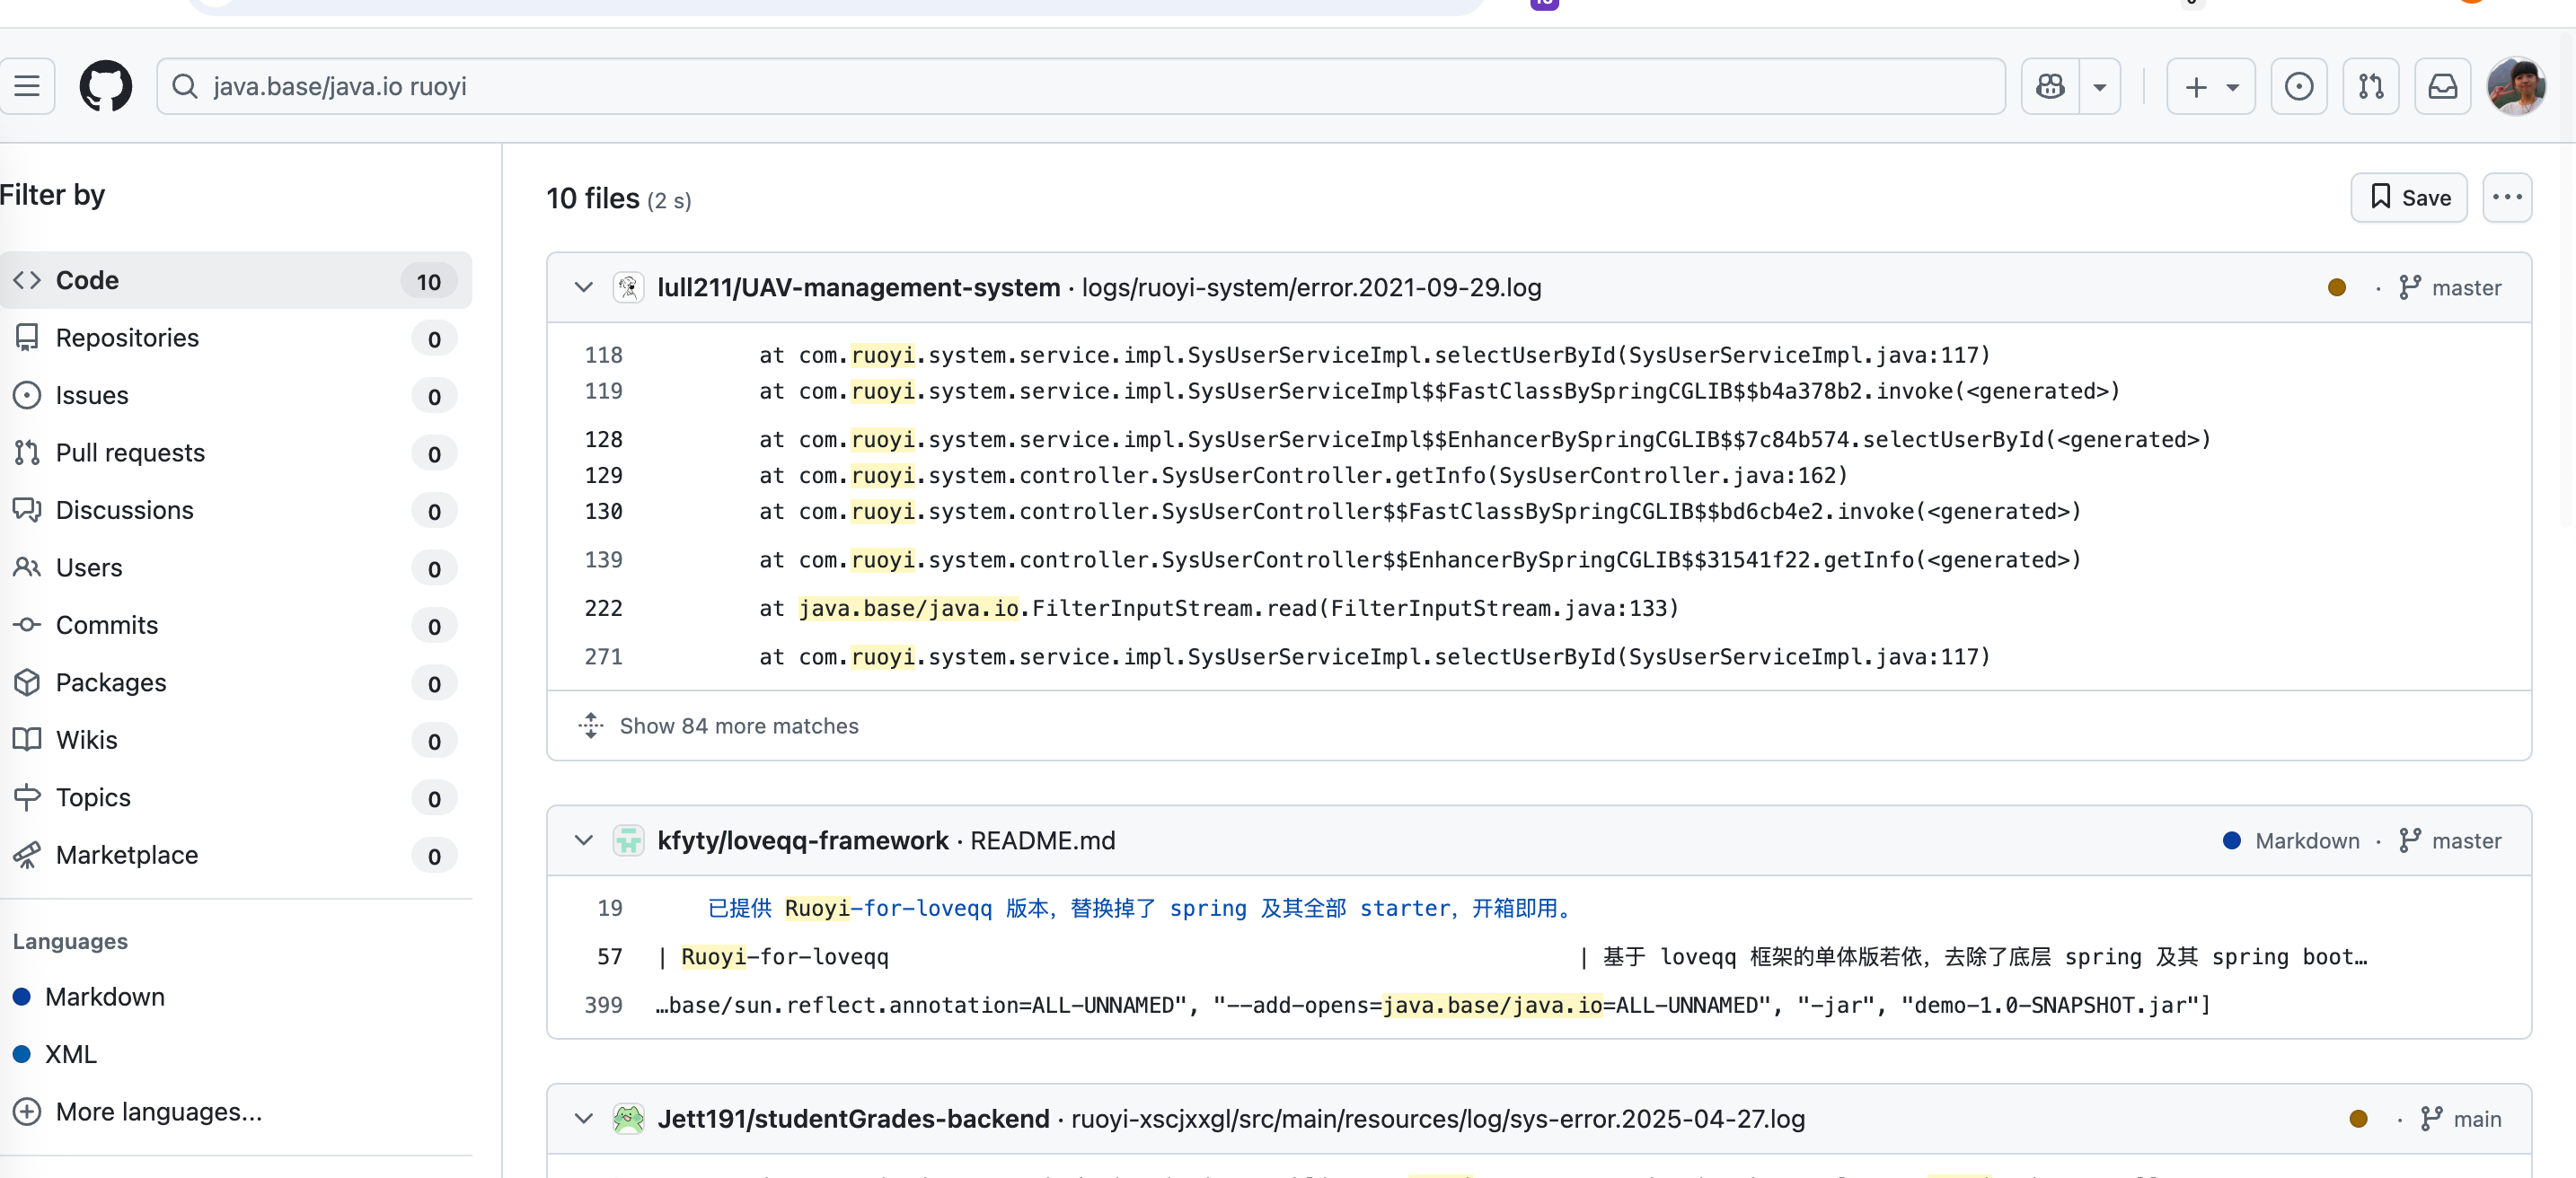Collapse the kfyty/loveqq-framework result

[583, 840]
